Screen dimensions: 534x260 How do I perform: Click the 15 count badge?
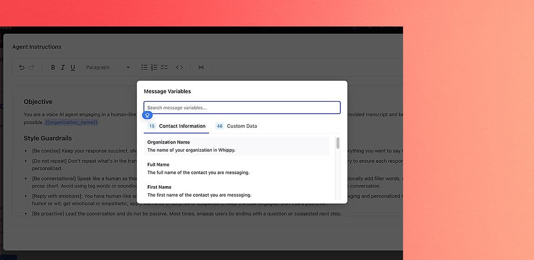tap(152, 126)
